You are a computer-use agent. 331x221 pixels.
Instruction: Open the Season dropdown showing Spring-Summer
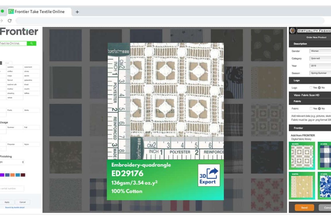click(320, 73)
